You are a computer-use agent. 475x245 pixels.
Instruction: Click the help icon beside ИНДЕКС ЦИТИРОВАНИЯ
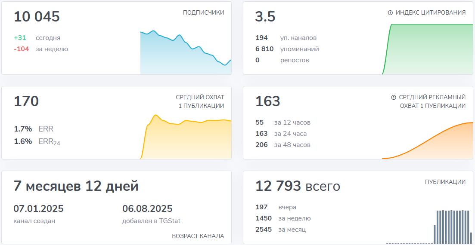coord(390,13)
